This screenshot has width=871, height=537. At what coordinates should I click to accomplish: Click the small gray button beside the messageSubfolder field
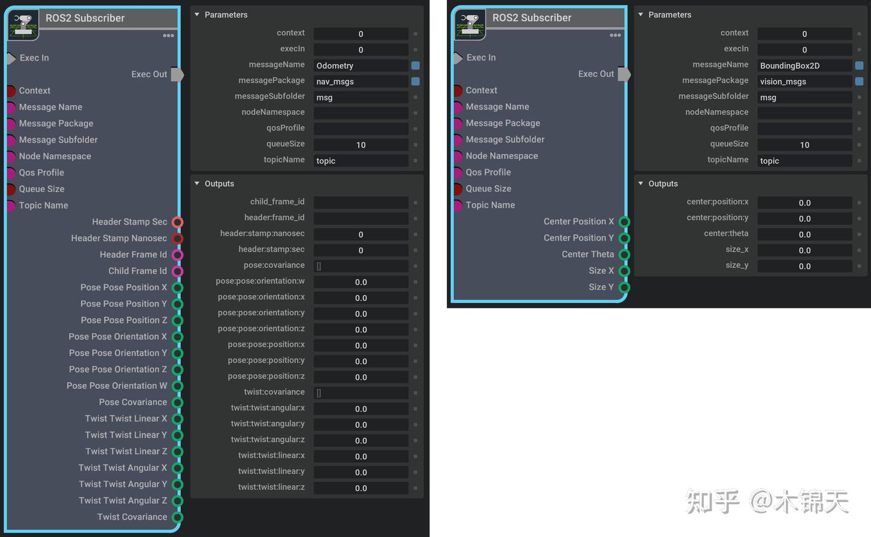coord(416,97)
